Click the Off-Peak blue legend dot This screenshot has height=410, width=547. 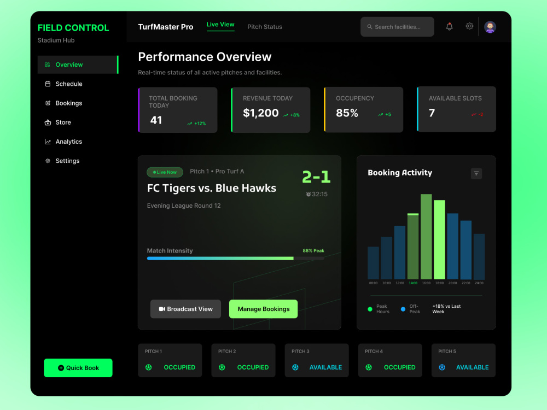(403, 309)
